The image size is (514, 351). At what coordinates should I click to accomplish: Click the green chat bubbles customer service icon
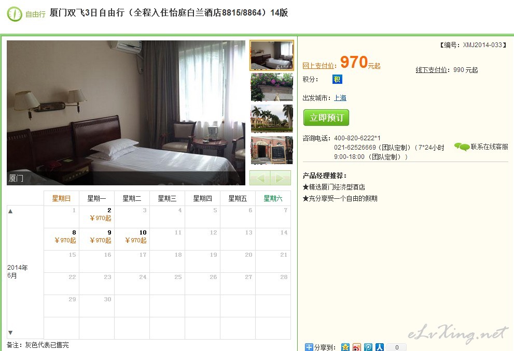point(462,147)
